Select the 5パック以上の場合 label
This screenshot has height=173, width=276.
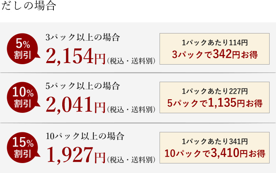pyautogui.click(x=83, y=86)
